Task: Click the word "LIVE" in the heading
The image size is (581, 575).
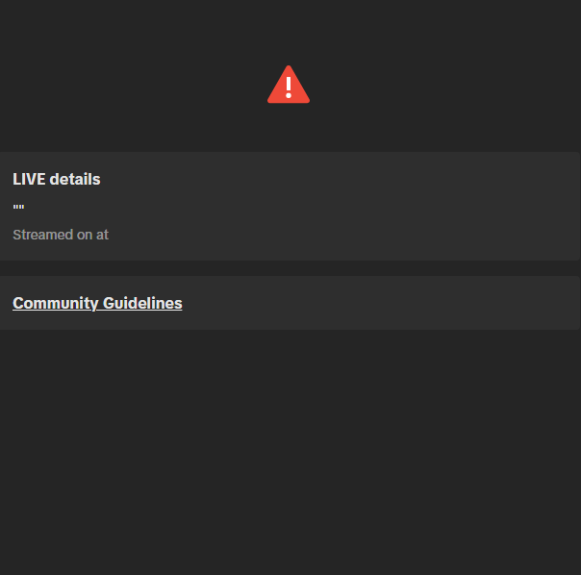Action: click(x=29, y=179)
